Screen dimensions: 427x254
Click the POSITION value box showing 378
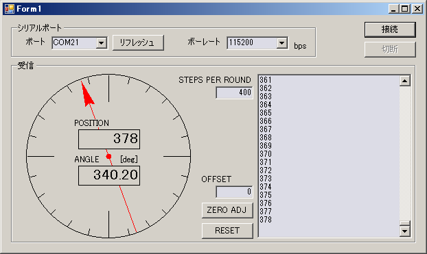(109, 139)
